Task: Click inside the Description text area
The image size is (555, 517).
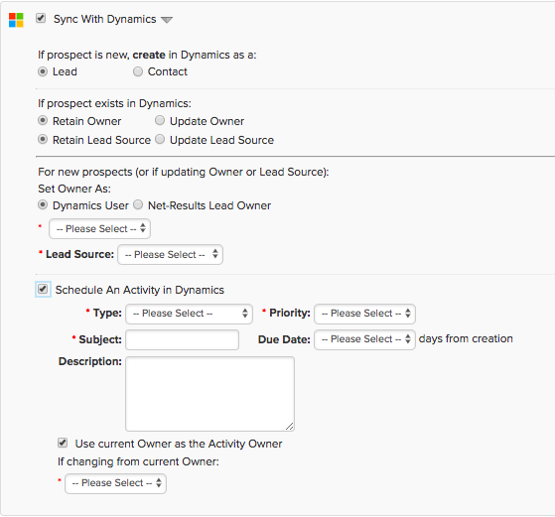Action: pos(209,394)
